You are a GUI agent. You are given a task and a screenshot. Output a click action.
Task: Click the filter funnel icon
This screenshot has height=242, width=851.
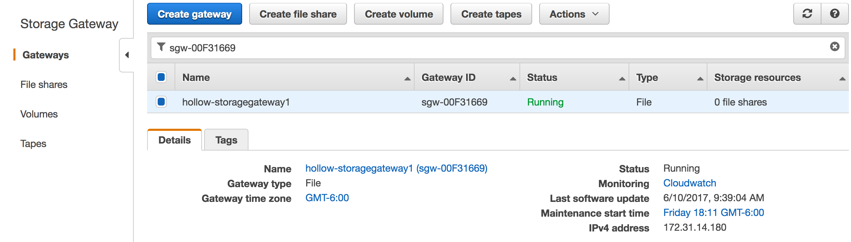click(x=161, y=47)
